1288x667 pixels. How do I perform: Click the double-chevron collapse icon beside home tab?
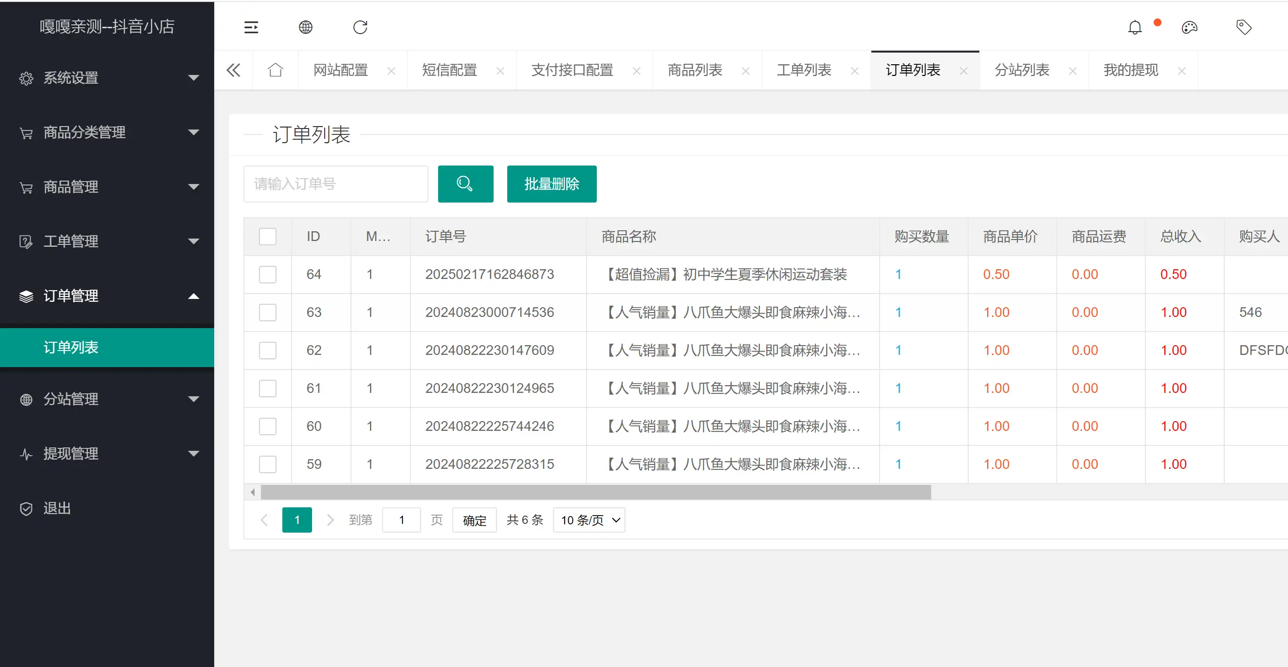233,70
